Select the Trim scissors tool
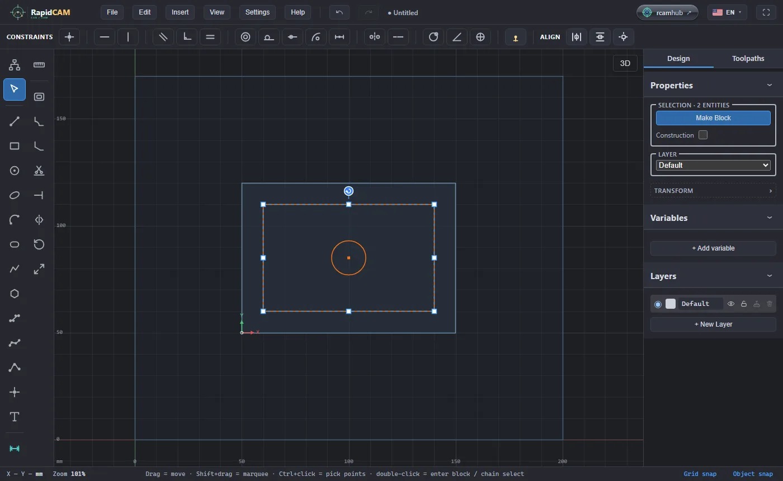This screenshot has width=783, height=481. pos(39,171)
